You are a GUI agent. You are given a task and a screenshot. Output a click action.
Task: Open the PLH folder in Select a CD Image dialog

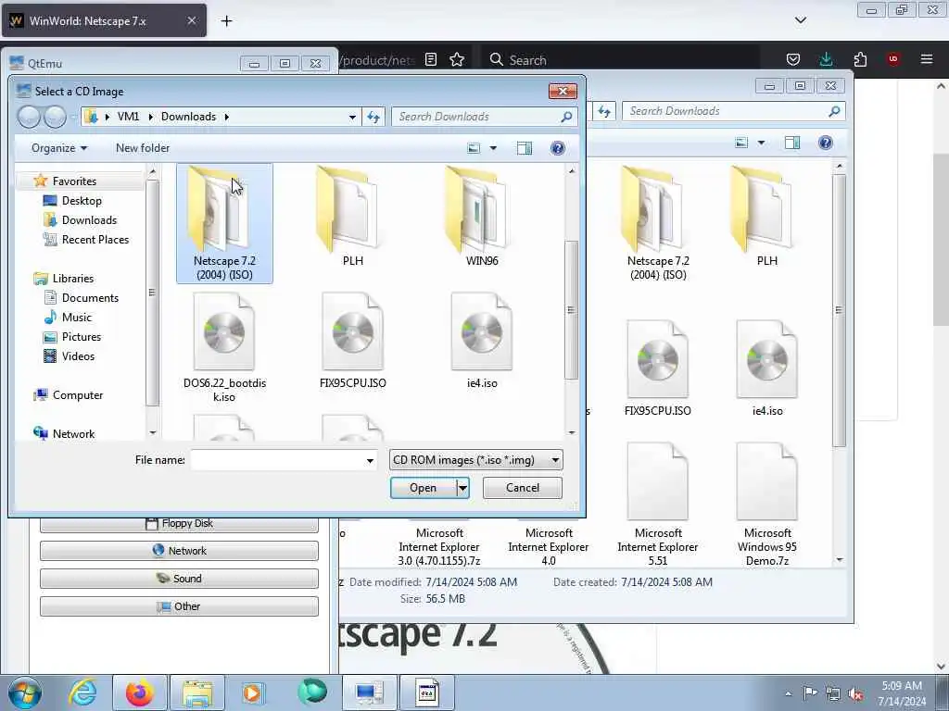pyautogui.click(x=353, y=217)
